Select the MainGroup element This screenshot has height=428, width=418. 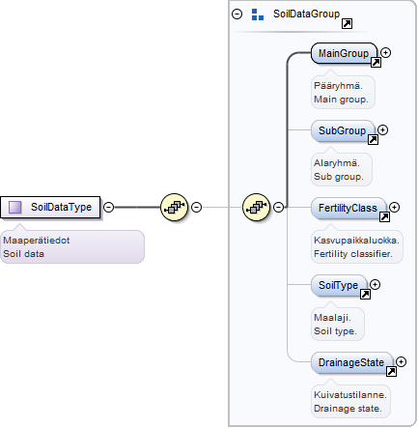pos(344,53)
